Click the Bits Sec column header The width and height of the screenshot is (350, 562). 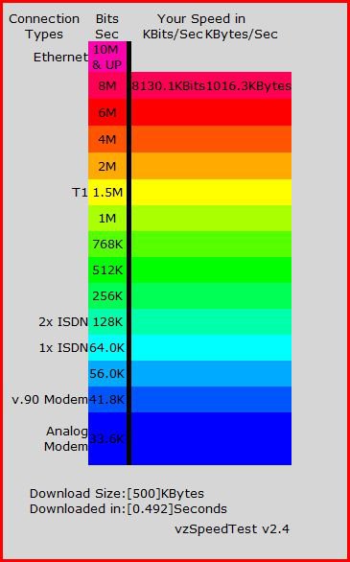tap(107, 27)
